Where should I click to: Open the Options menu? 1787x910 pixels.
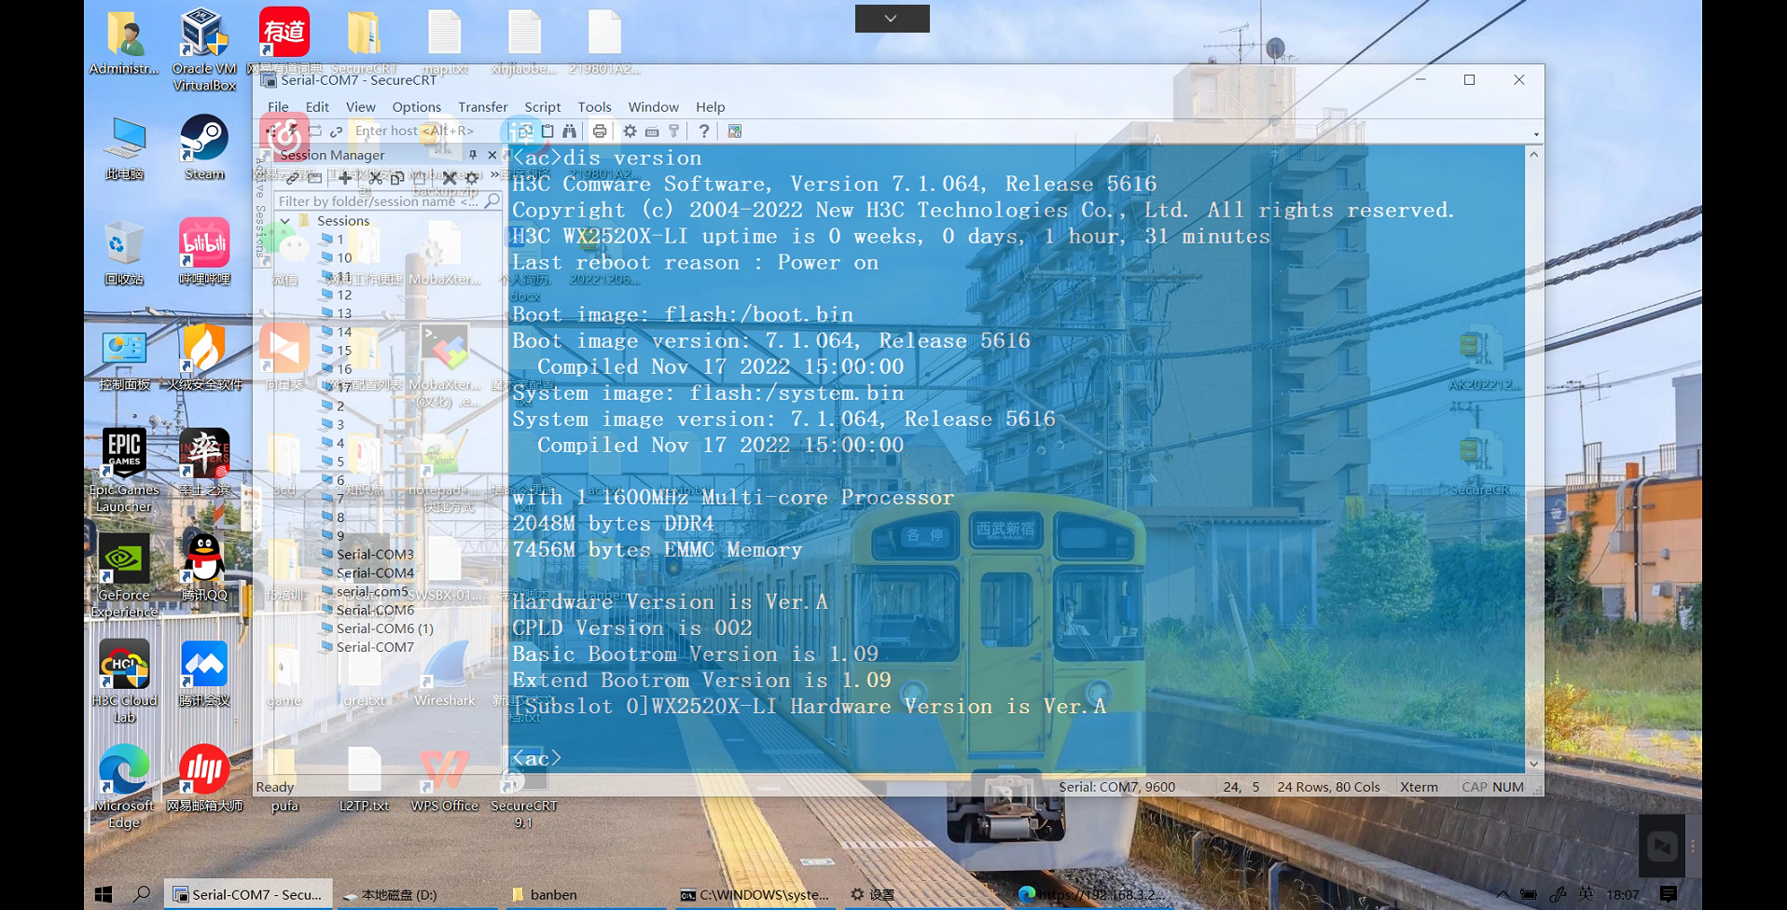click(x=416, y=107)
